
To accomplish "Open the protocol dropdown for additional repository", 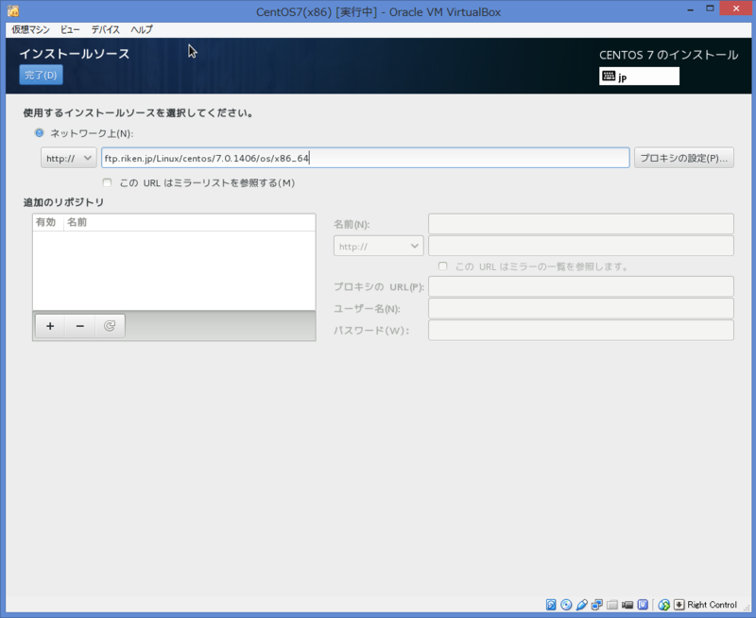I will coord(377,245).
